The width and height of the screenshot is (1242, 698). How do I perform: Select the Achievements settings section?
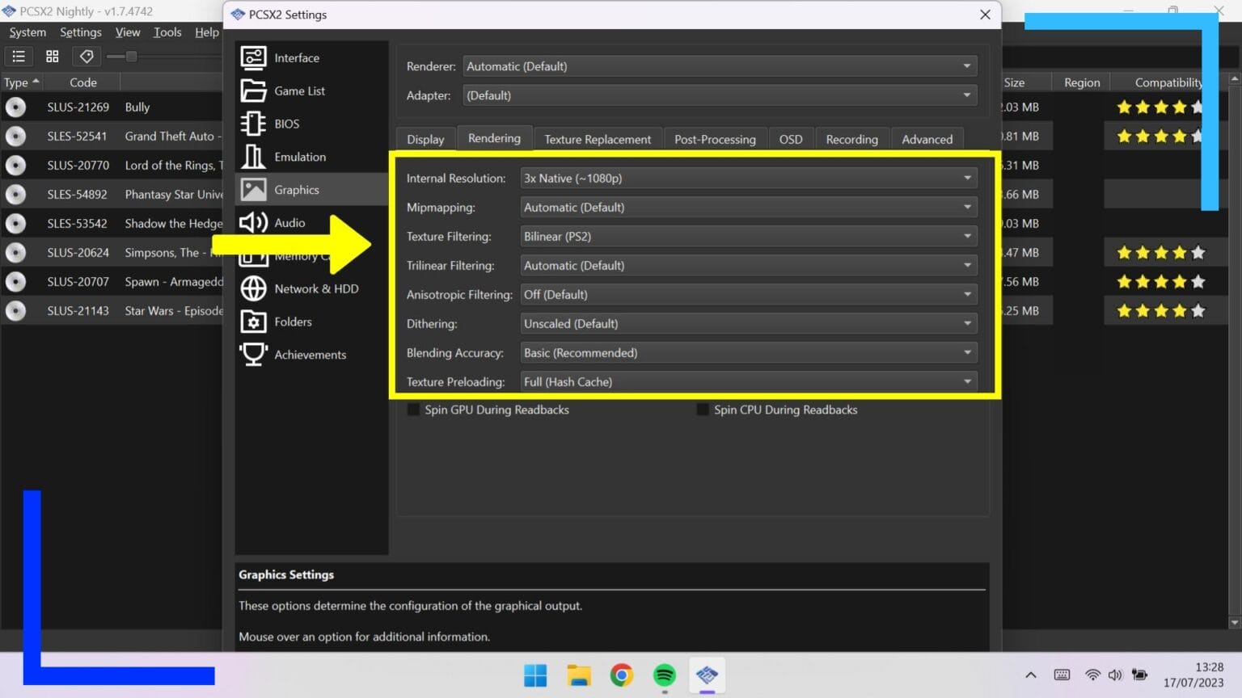coord(310,354)
